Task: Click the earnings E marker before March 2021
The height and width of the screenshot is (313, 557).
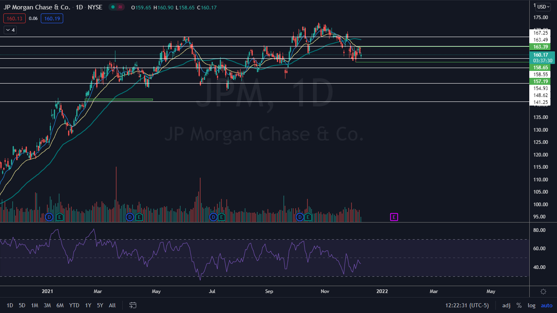Action: (x=60, y=217)
